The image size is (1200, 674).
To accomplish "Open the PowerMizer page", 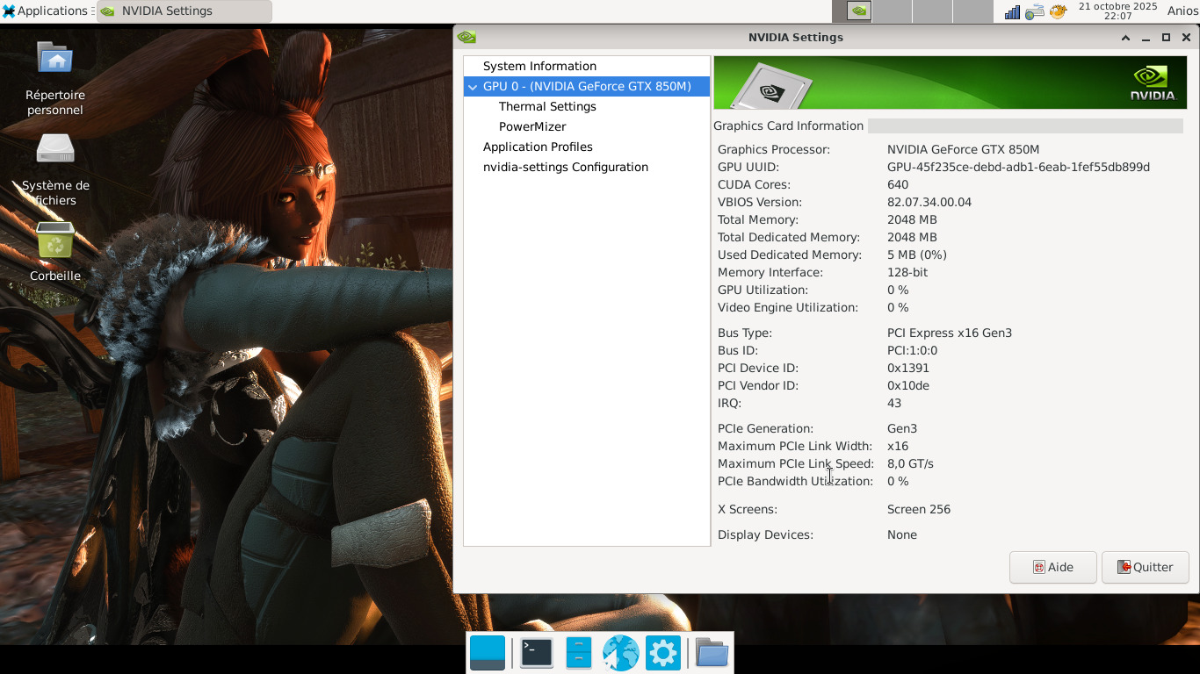I will tap(532, 126).
